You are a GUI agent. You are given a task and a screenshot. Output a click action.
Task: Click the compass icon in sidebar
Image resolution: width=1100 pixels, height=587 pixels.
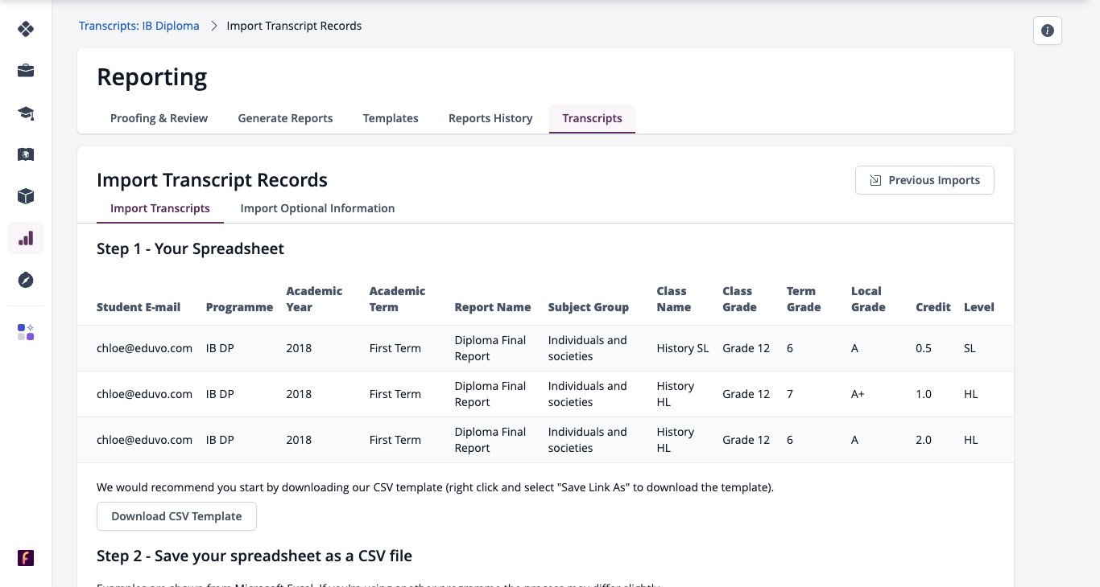click(x=26, y=280)
